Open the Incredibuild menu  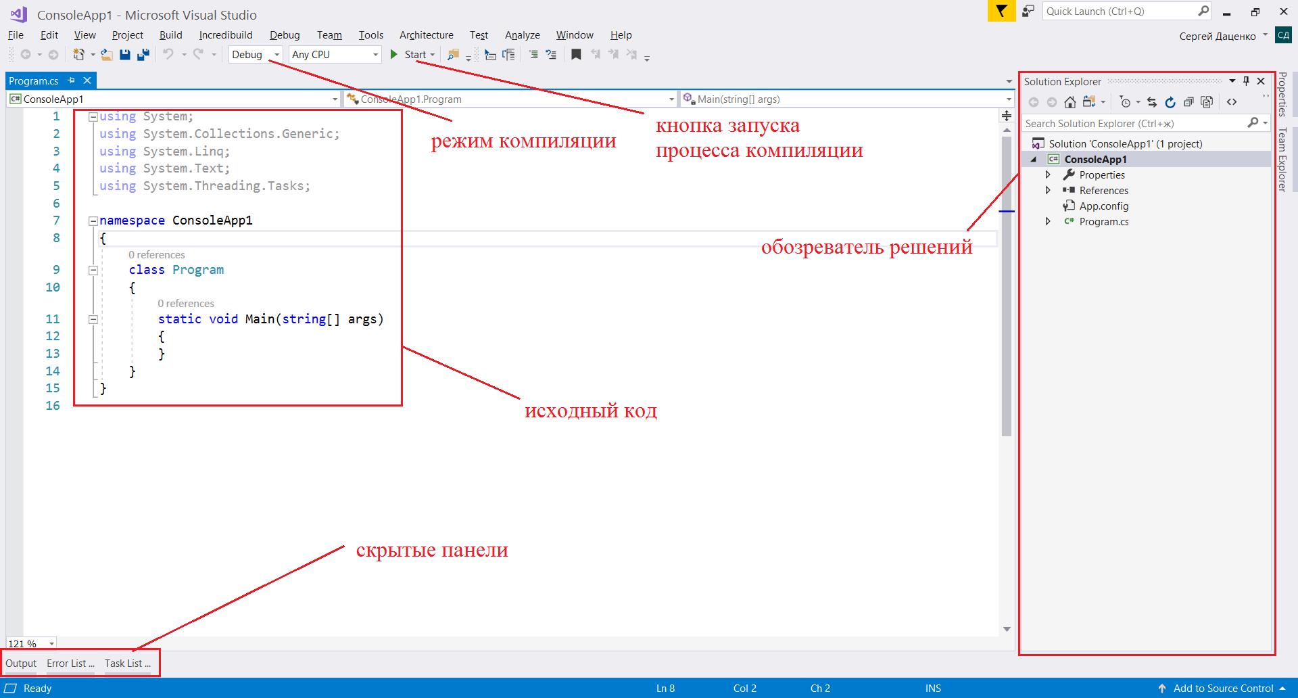click(x=226, y=35)
